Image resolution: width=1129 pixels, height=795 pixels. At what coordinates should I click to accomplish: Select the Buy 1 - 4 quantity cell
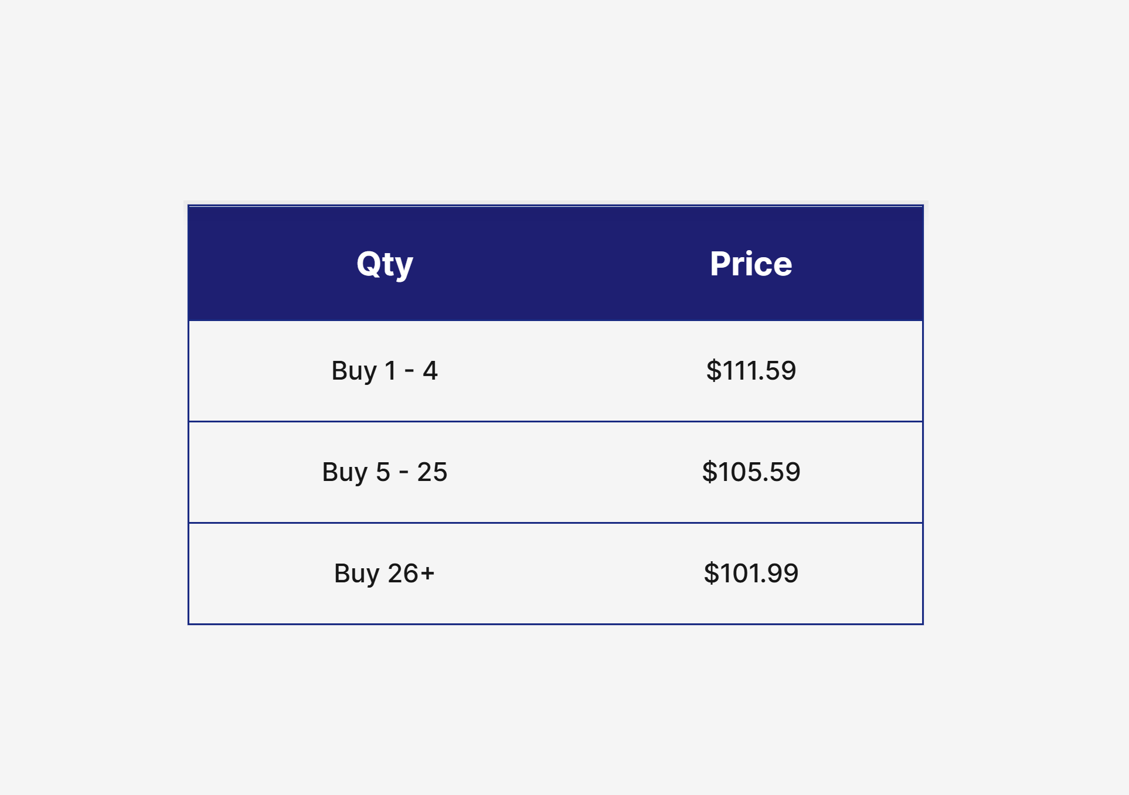385,371
